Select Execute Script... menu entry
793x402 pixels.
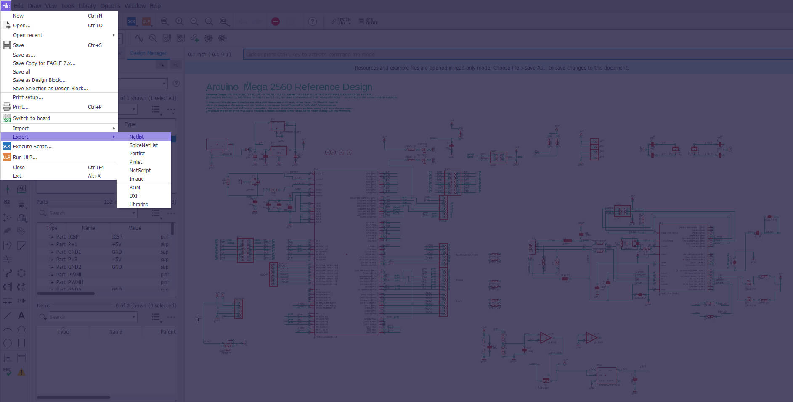[x=59, y=146]
